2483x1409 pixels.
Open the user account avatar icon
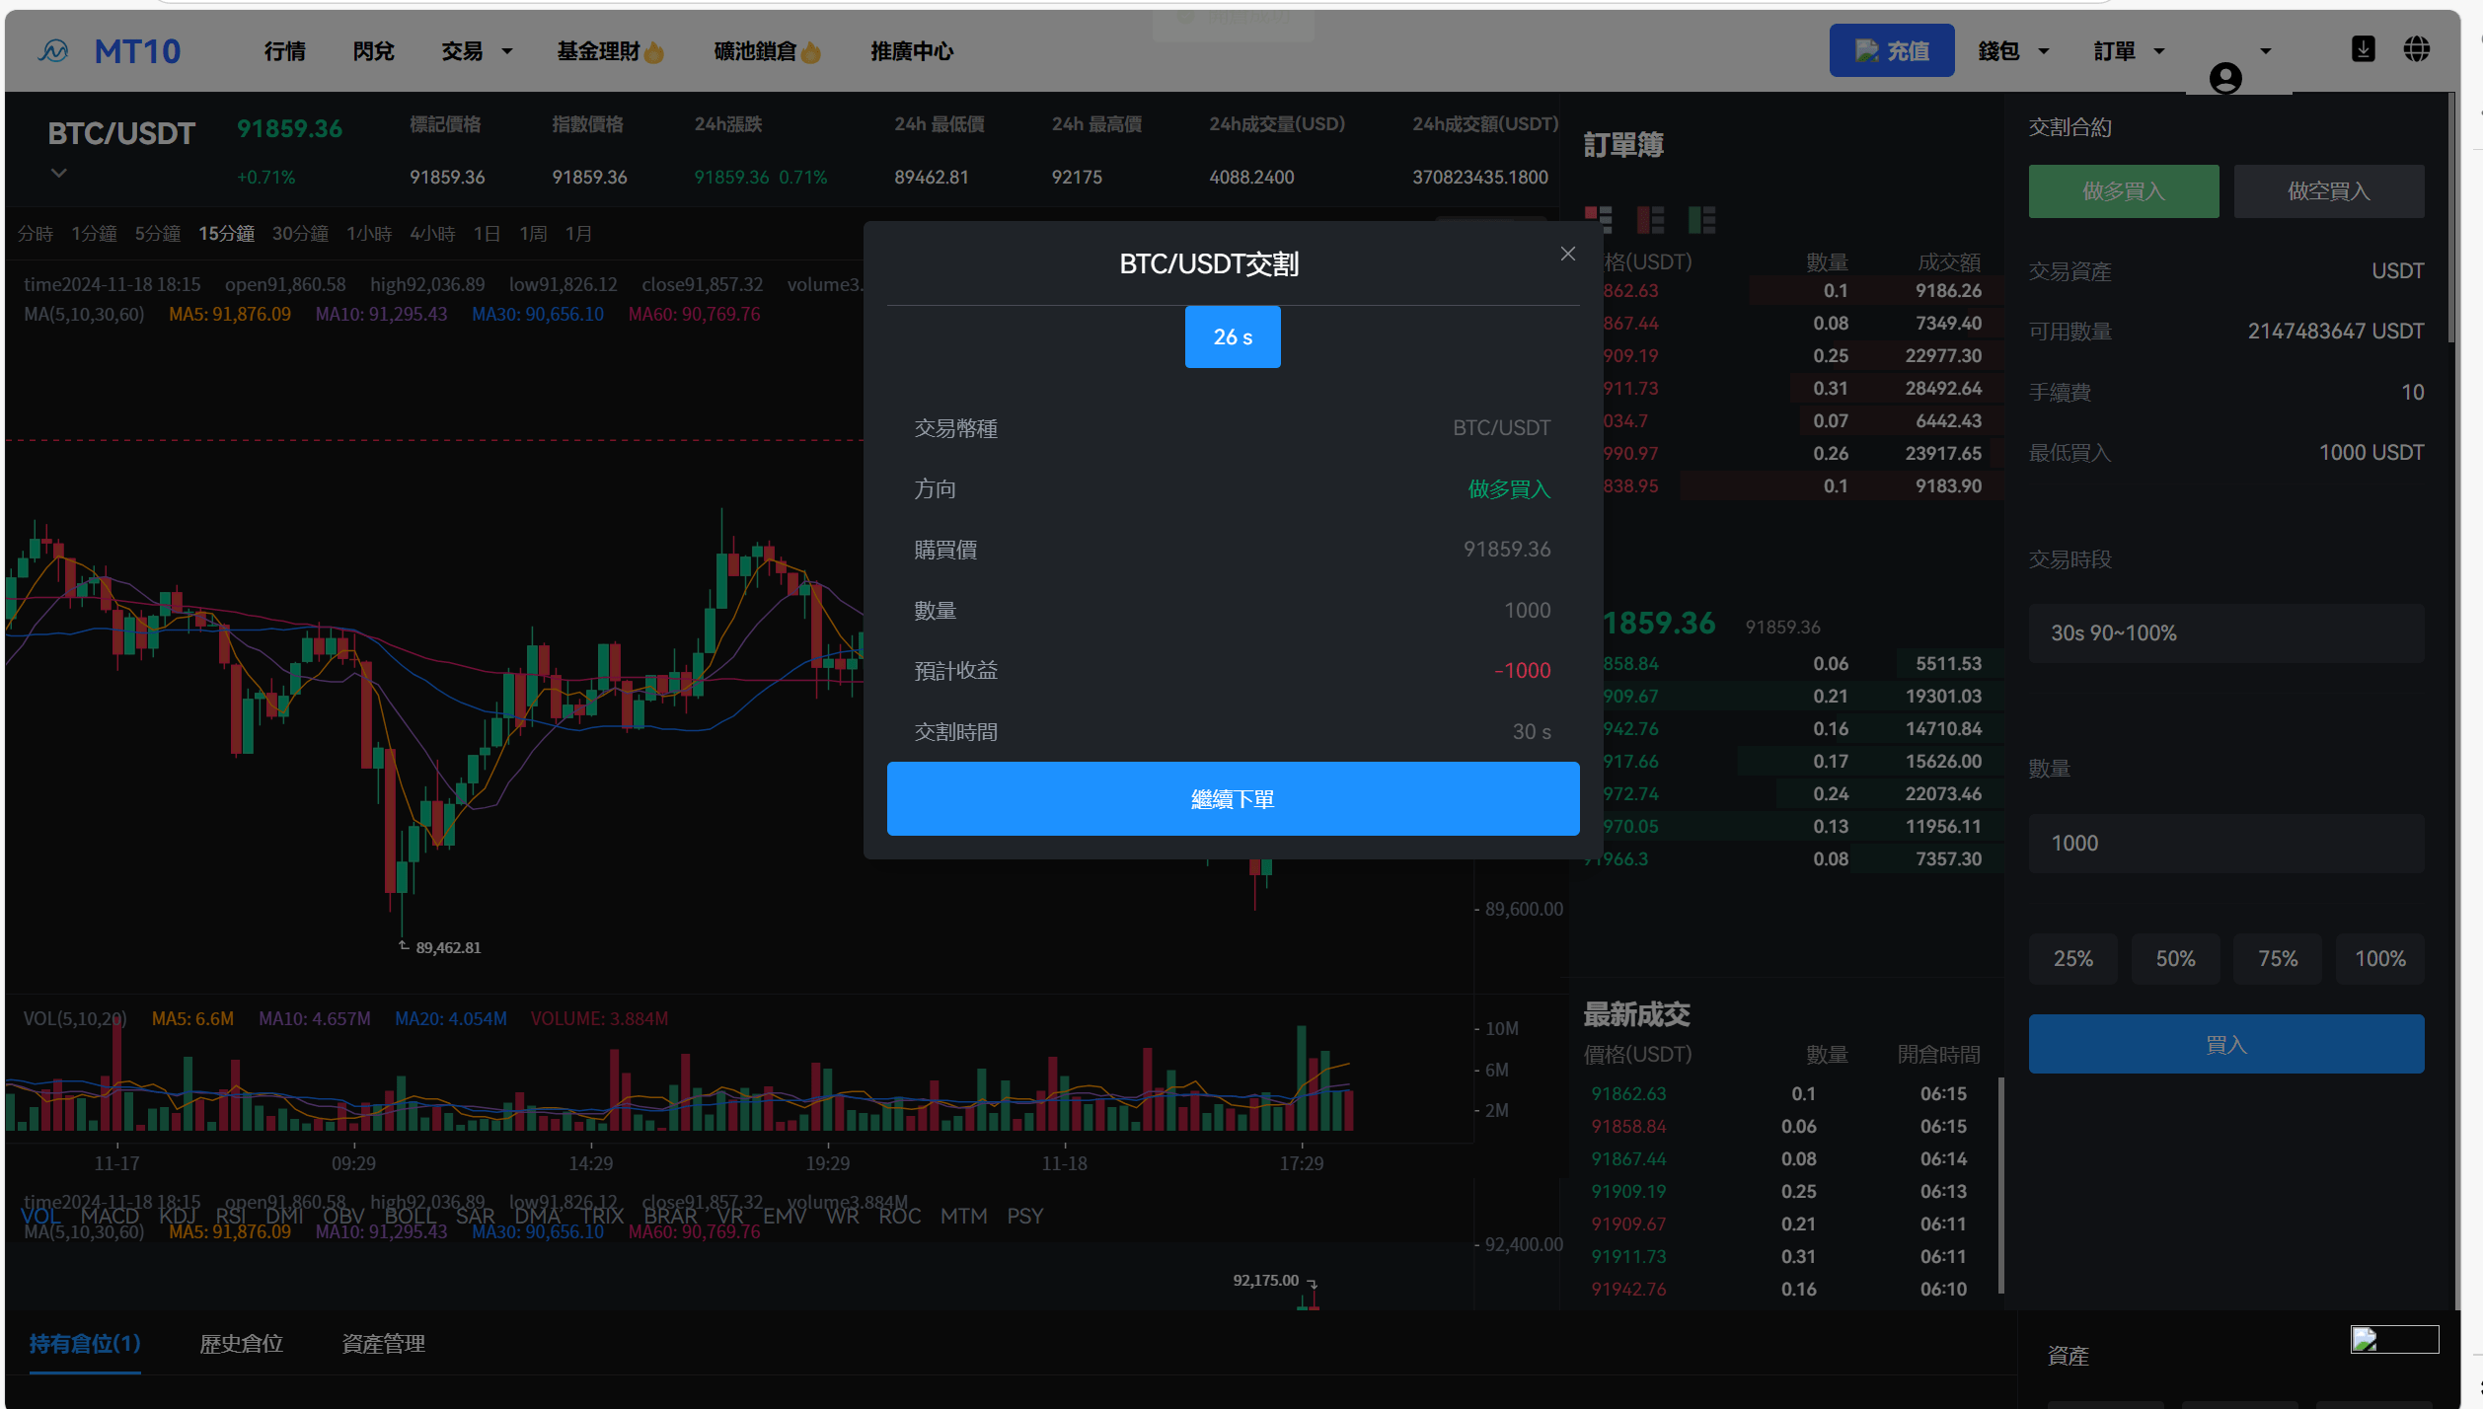coord(2224,79)
